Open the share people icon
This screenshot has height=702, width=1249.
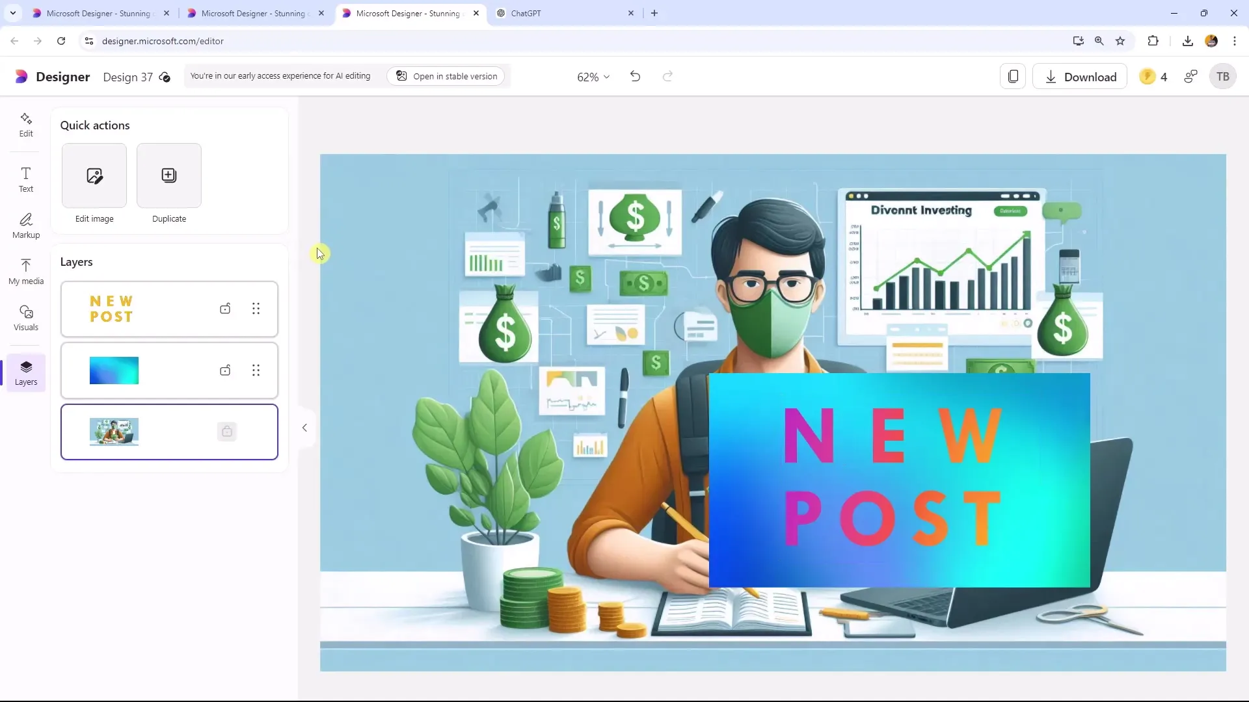[1190, 77]
